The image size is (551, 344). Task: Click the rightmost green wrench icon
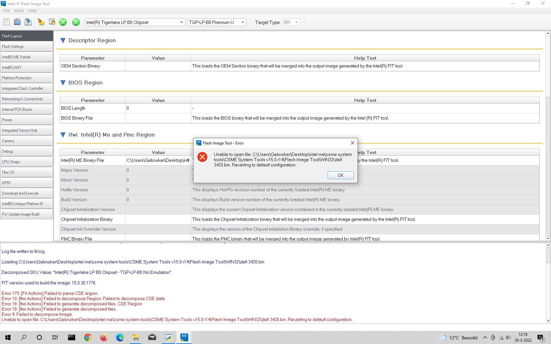76,22
